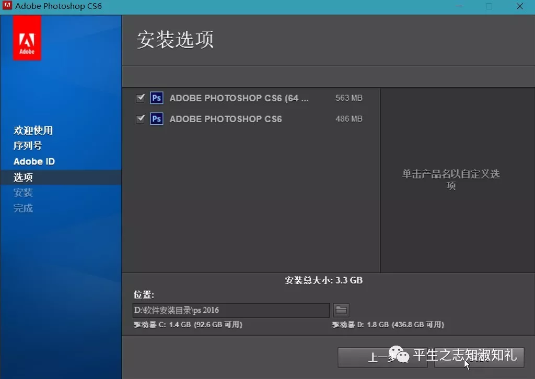The height and width of the screenshot is (379, 535).
Task: Go back with the 上一步 button
Action: click(x=382, y=357)
